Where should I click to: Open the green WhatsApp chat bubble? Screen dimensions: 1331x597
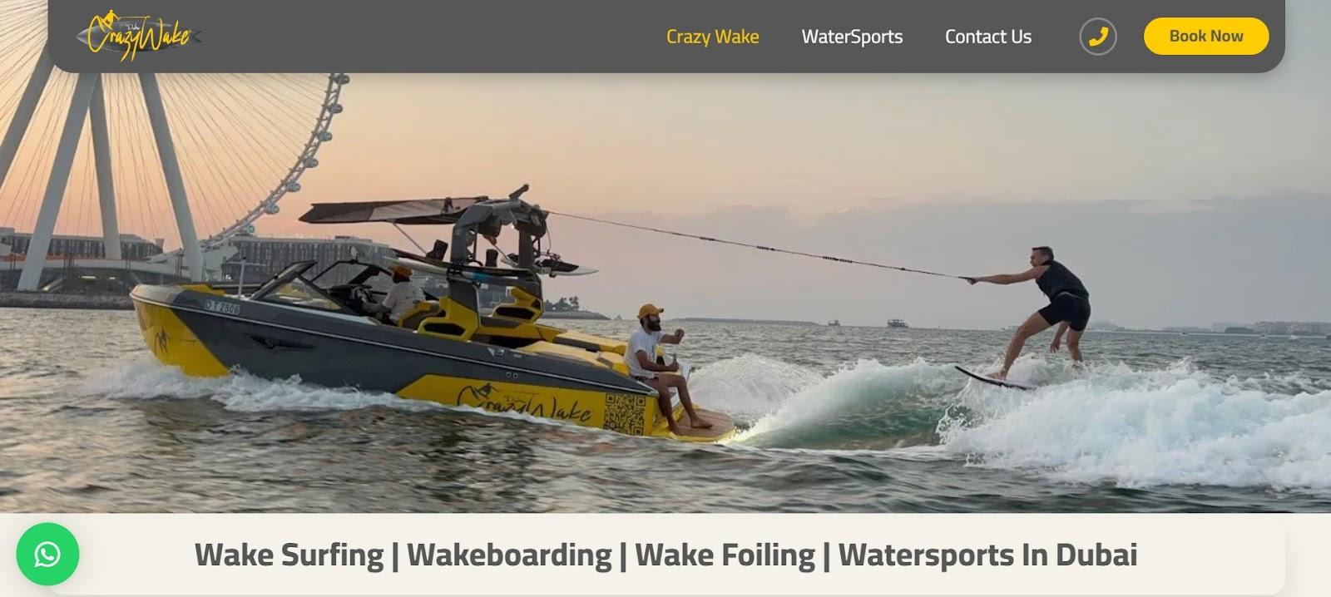click(47, 554)
